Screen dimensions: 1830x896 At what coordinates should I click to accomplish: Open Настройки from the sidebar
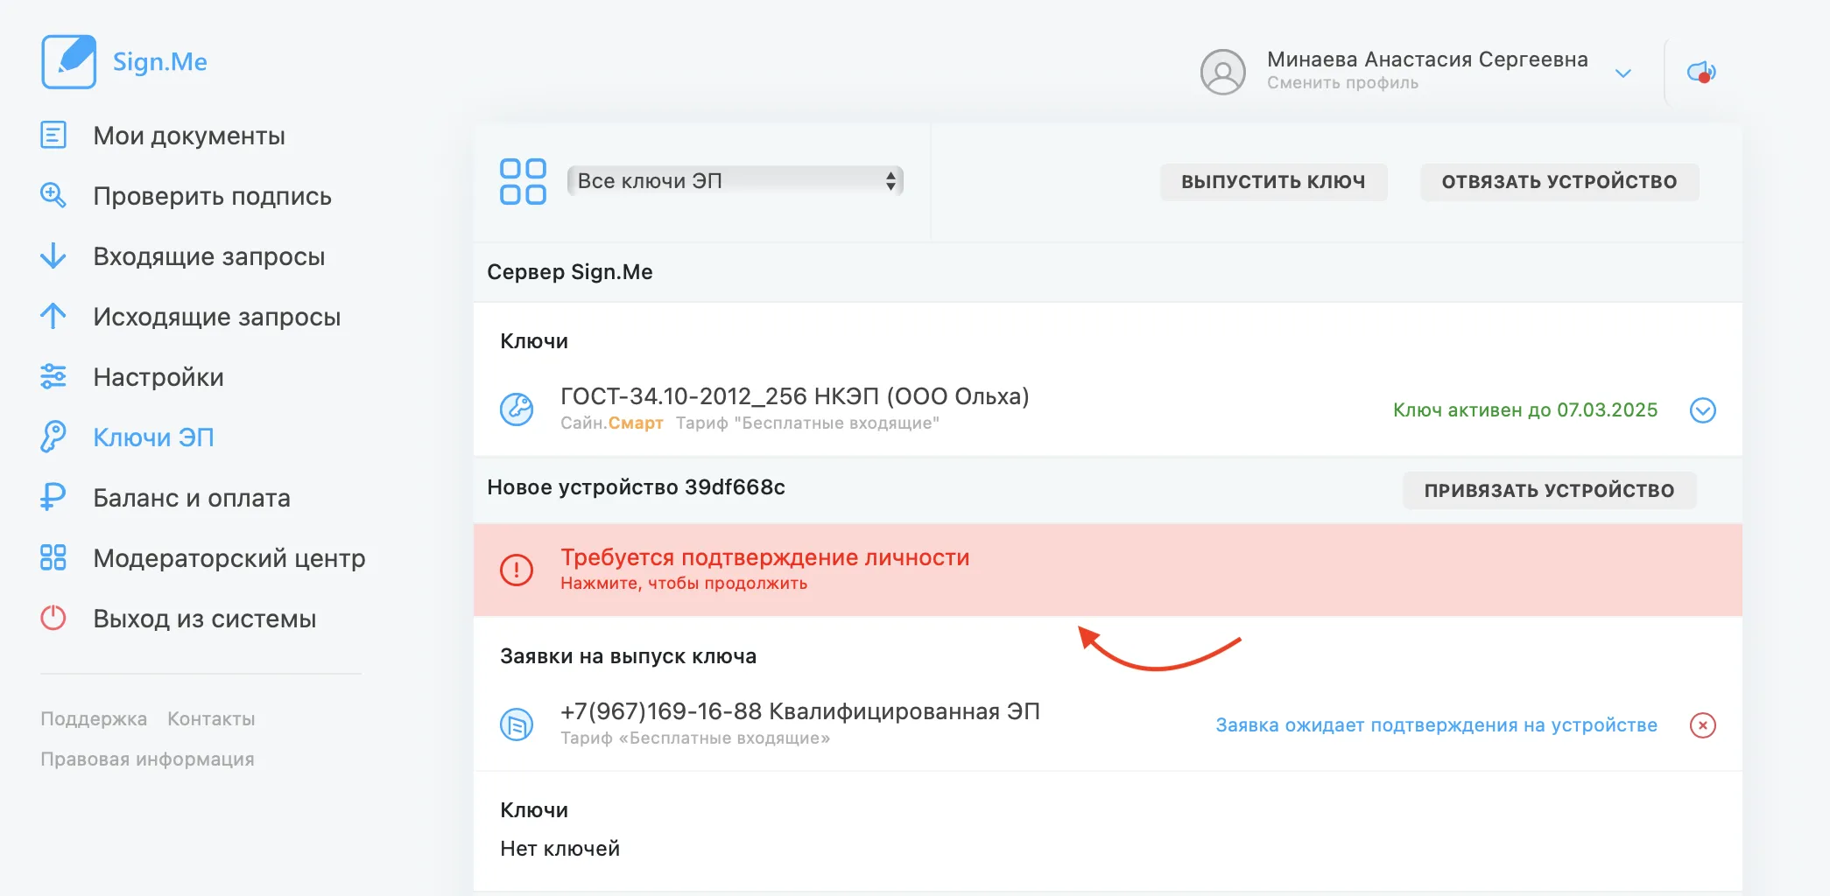click(158, 377)
